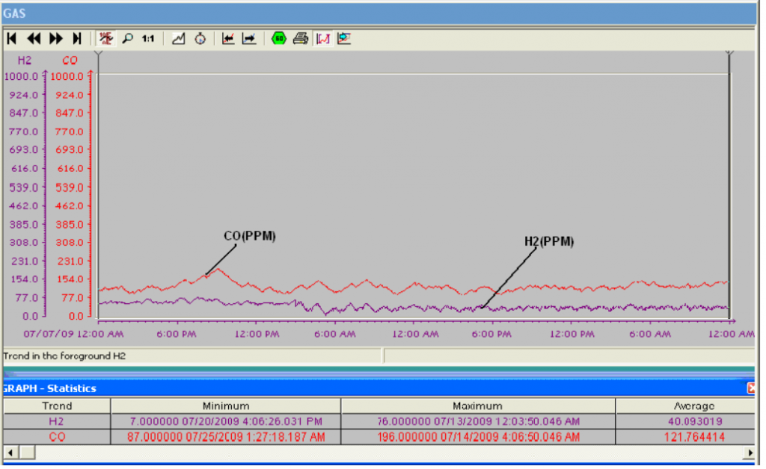
Task: Open the trend line chart icon
Action: pyautogui.click(x=179, y=39)
